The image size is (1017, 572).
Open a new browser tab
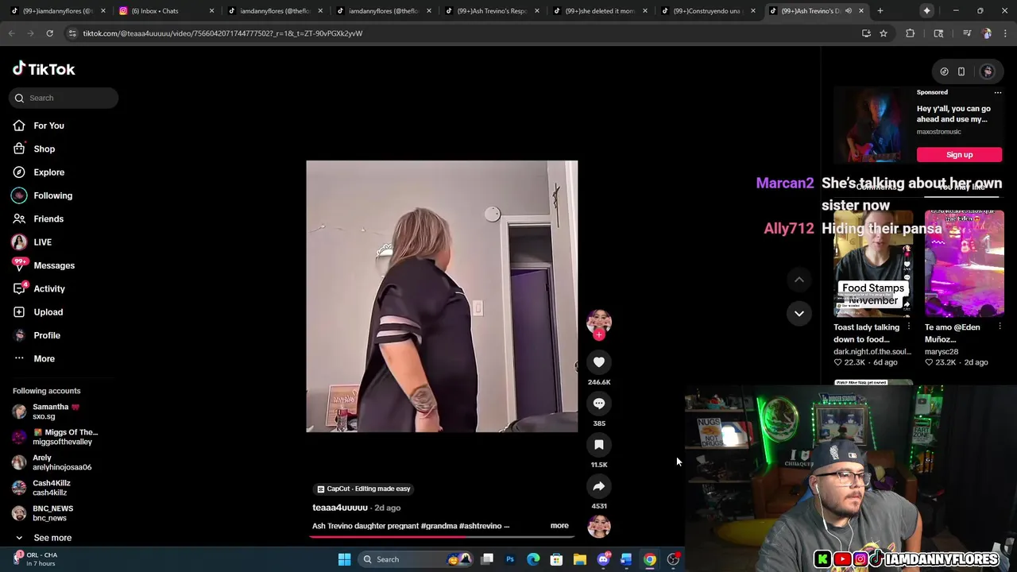880,11
